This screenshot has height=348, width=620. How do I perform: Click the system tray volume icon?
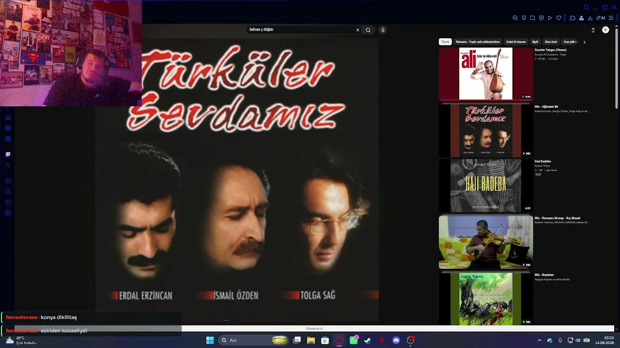tap(577, 340)
